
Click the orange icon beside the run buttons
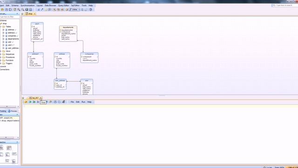(26, 102)
